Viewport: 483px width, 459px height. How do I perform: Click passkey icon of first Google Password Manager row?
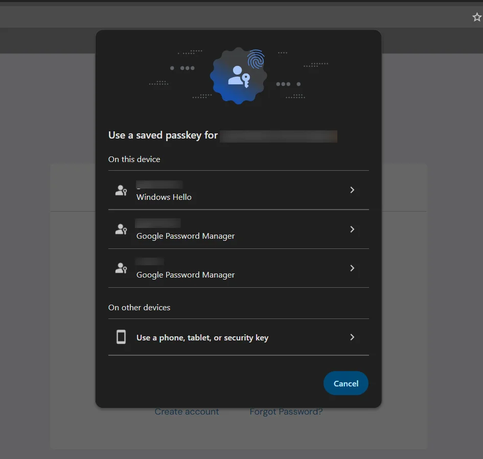(x=121, y=229)
